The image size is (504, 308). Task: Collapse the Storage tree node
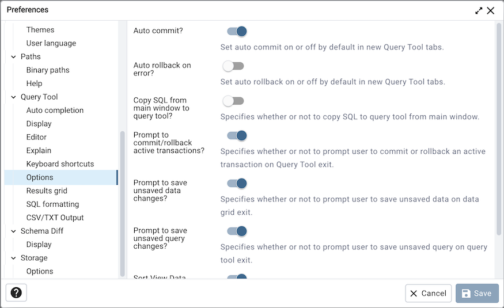(13, 258)
